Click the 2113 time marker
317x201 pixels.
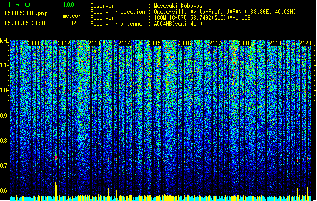(x=94, y=43)
